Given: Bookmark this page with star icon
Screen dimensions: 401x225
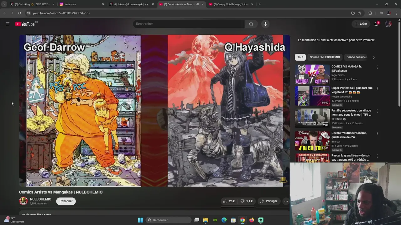Looking at the screenshot, I should point(360,13).
